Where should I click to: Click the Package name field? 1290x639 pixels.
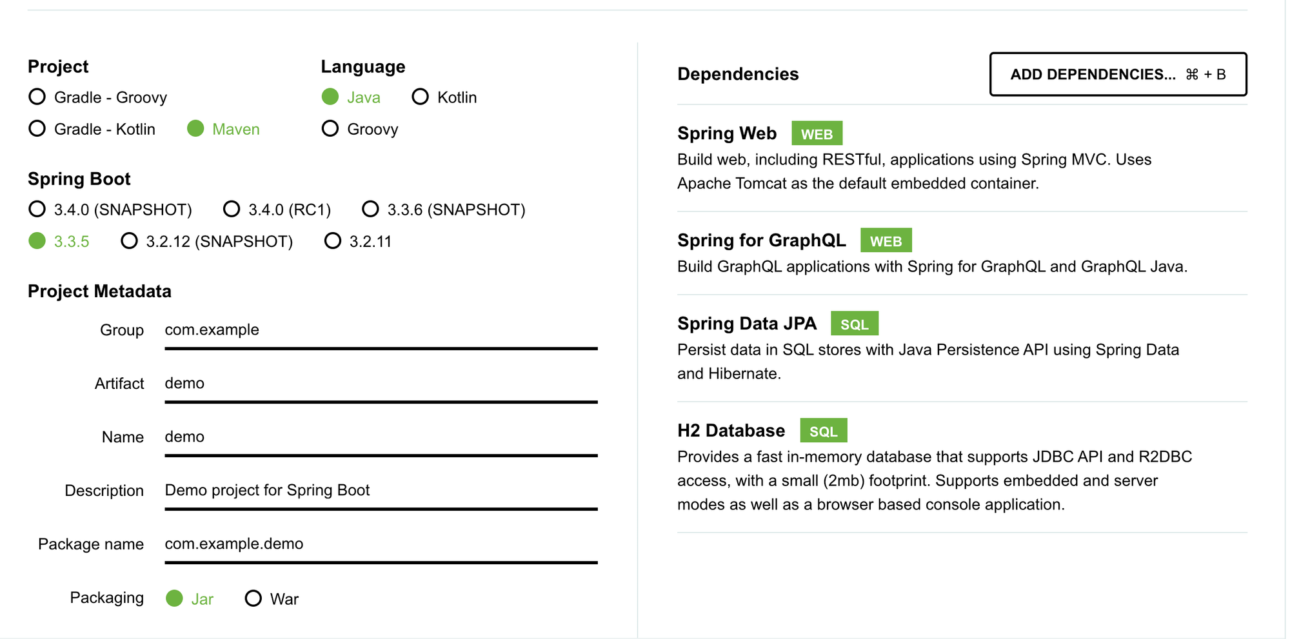(381, 544)
